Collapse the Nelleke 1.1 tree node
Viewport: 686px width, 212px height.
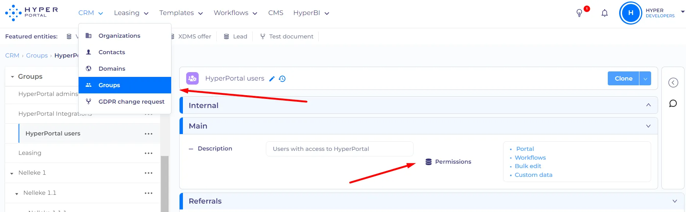tap(17, 193)
